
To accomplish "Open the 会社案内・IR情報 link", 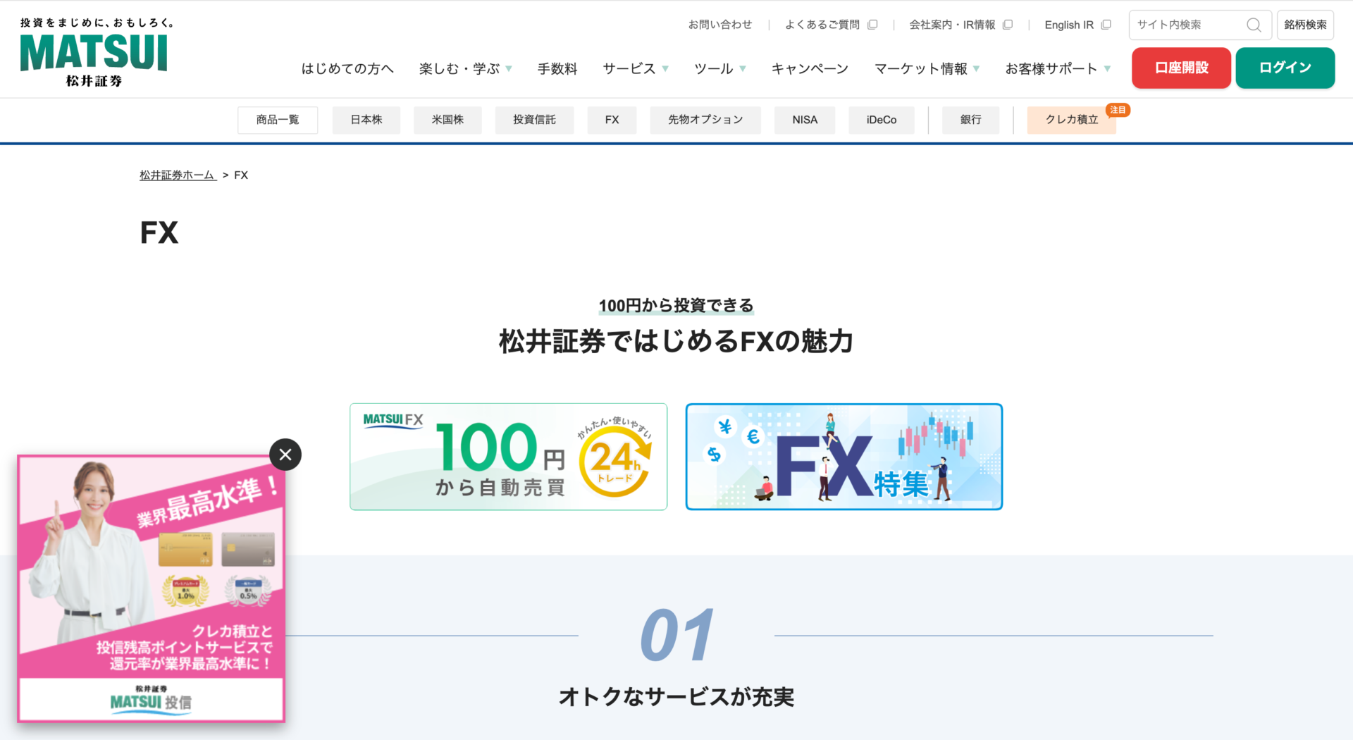I will pos(952,25).
